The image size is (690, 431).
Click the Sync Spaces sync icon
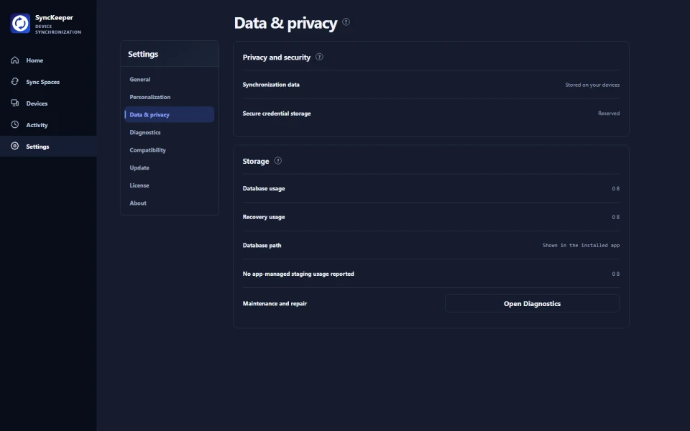[x=15, y=81]
